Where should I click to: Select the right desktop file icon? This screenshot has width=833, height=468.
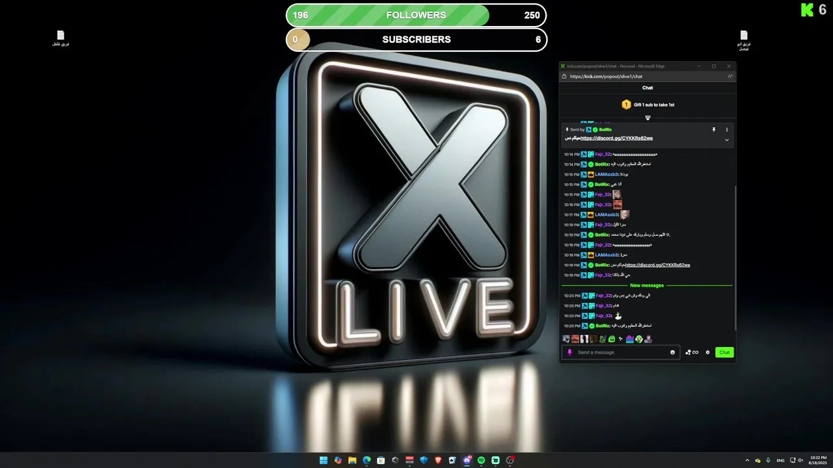[x=744, y=40]
